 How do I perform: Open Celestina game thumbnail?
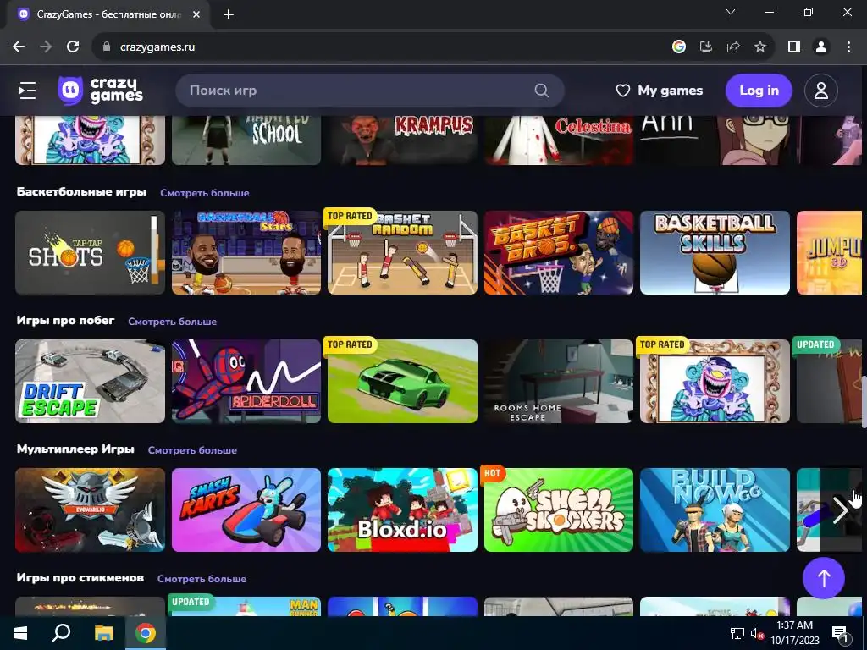[559, 140]
